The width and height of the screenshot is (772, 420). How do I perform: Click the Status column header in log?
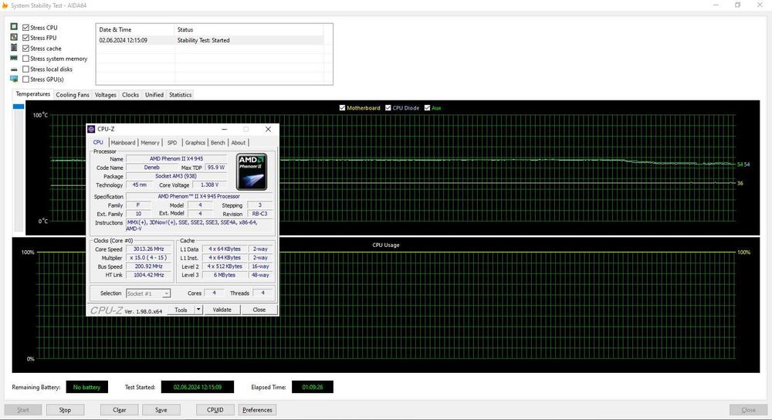pyautogui.click(x=249, y=29)
